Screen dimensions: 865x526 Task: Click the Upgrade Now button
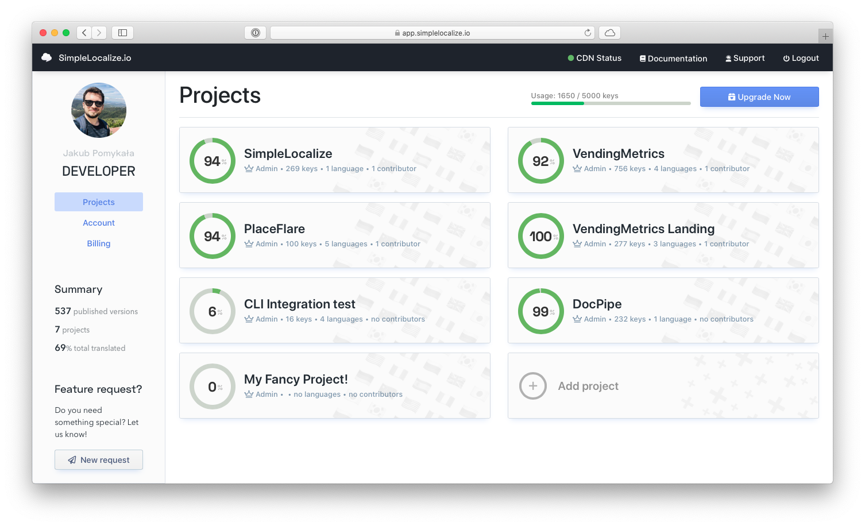(x=759, y=97)
